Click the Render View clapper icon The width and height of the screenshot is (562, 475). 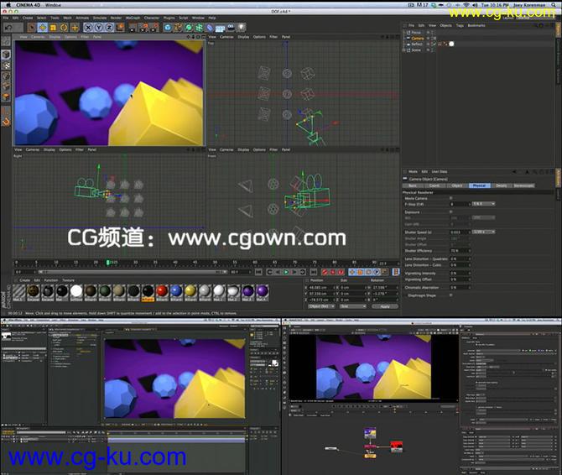tap(133, 28)
